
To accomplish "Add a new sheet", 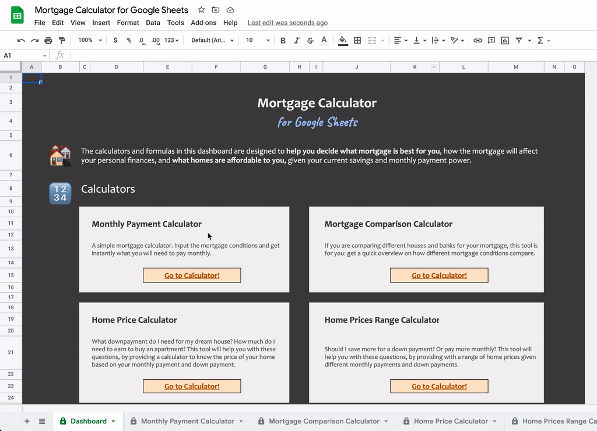I will pyautogui.click(x=27, y=421).
